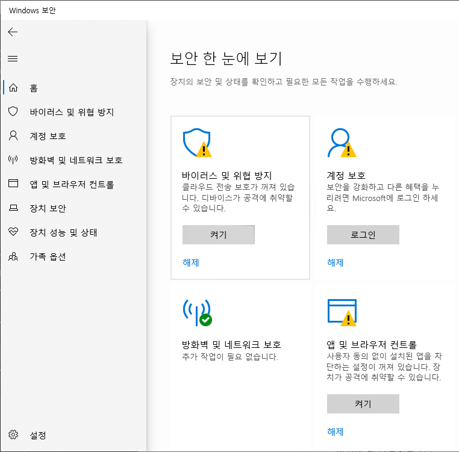Click the gear icon for 설정
The height and width of the screenshot is (452, 459).
tap(13, 435)
